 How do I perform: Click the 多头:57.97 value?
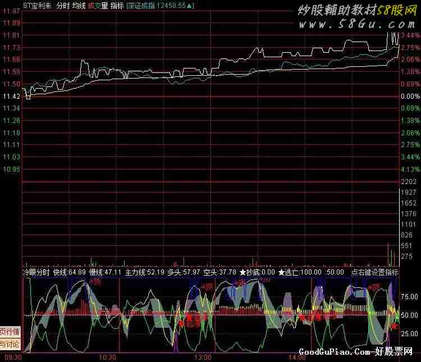[x=184, y=272]
